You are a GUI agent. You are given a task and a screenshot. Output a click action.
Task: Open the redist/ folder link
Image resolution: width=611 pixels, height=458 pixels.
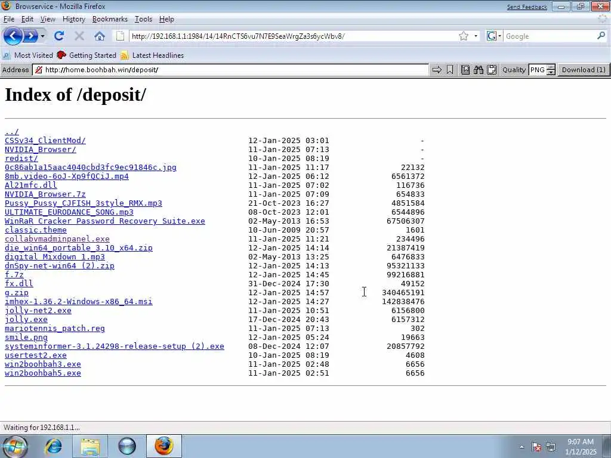point(21,159)
